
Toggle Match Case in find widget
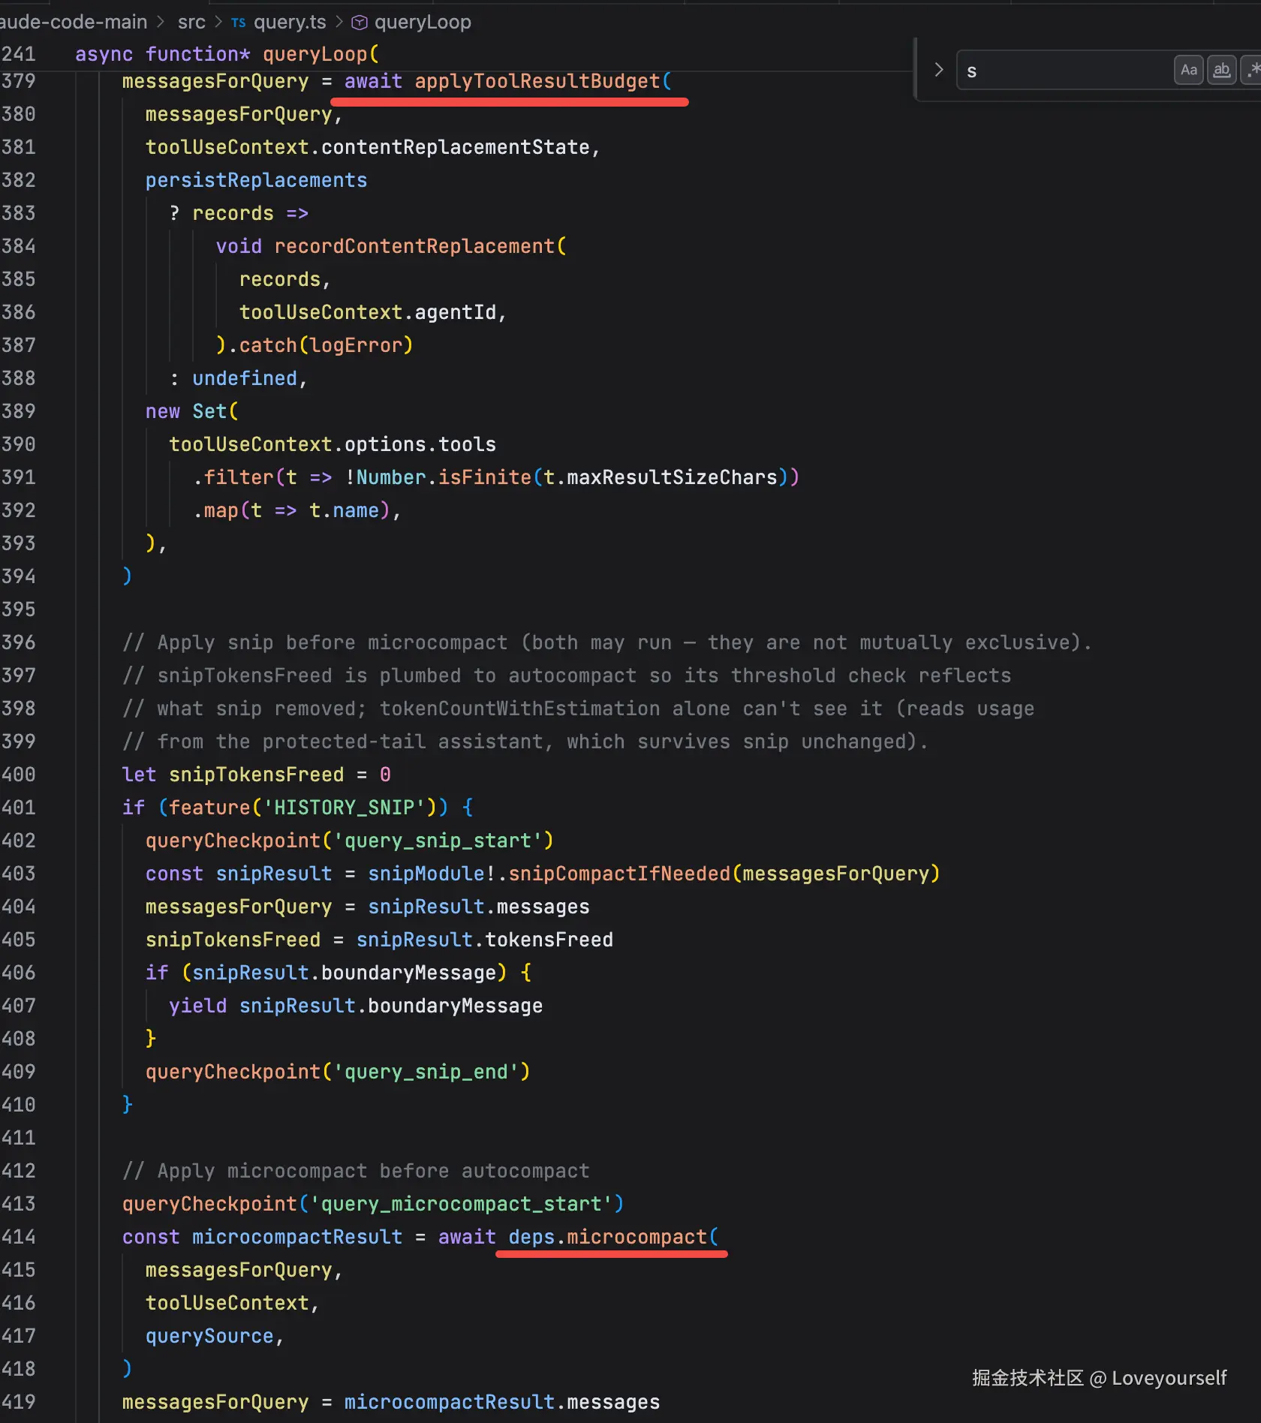1188,71
